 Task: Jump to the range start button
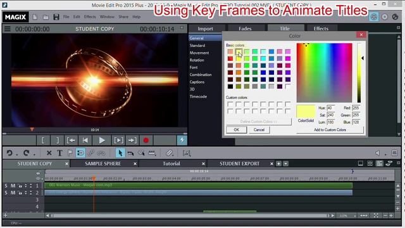71,141
